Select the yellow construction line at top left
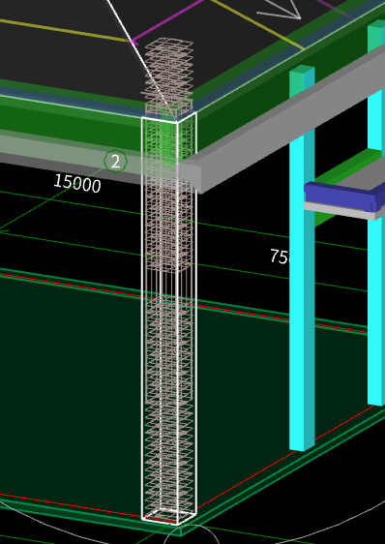The image size is (385, 544). pyautogui.click(x=63, y=31)
